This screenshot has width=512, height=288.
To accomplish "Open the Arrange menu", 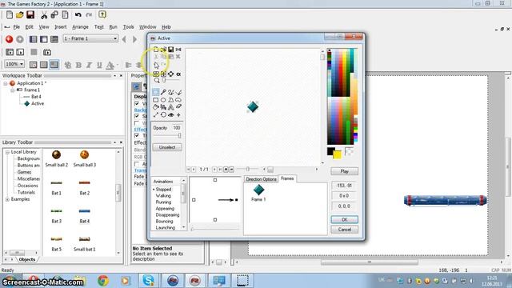I will click(x=80, y=26).
